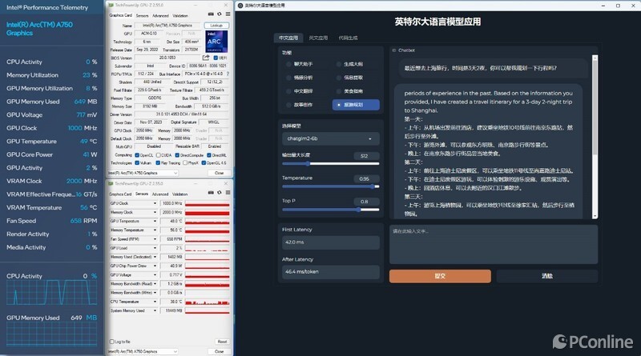The width and height of the screenshot is (641, 356).
Task: Click refresh icon in GPU-Z Sensors window
Action: click(x=219, y=193)
